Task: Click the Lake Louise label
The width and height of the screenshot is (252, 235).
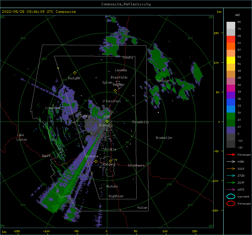Action: (x=22, y=137)
